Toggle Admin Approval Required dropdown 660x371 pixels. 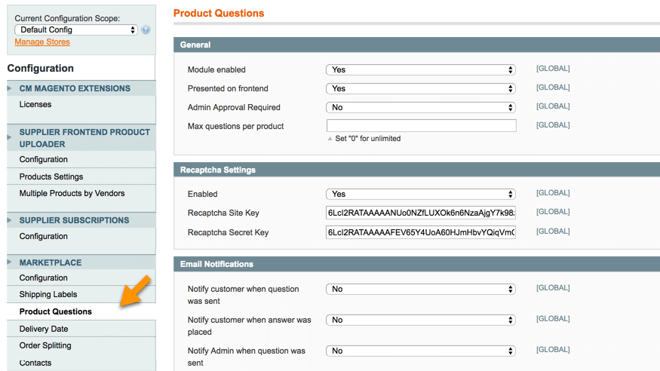pyautogui.click(x=421, y=107)
